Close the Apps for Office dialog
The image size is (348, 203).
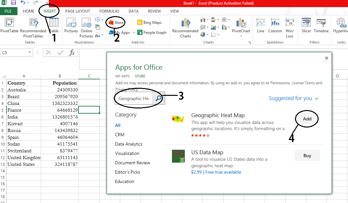click(x=326, y=58)
